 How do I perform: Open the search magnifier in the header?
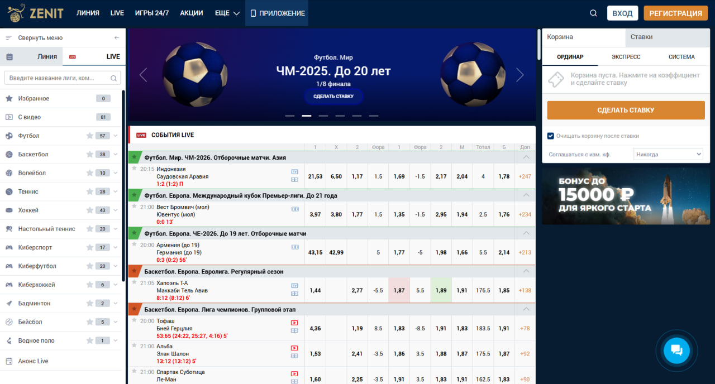(593, 13)
